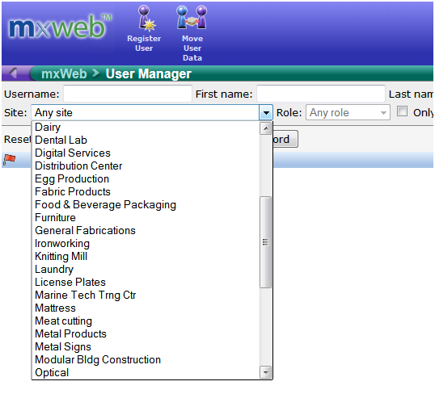Select Dental Lab from the site list
The image size is (435, 394).
coord(61,140)
